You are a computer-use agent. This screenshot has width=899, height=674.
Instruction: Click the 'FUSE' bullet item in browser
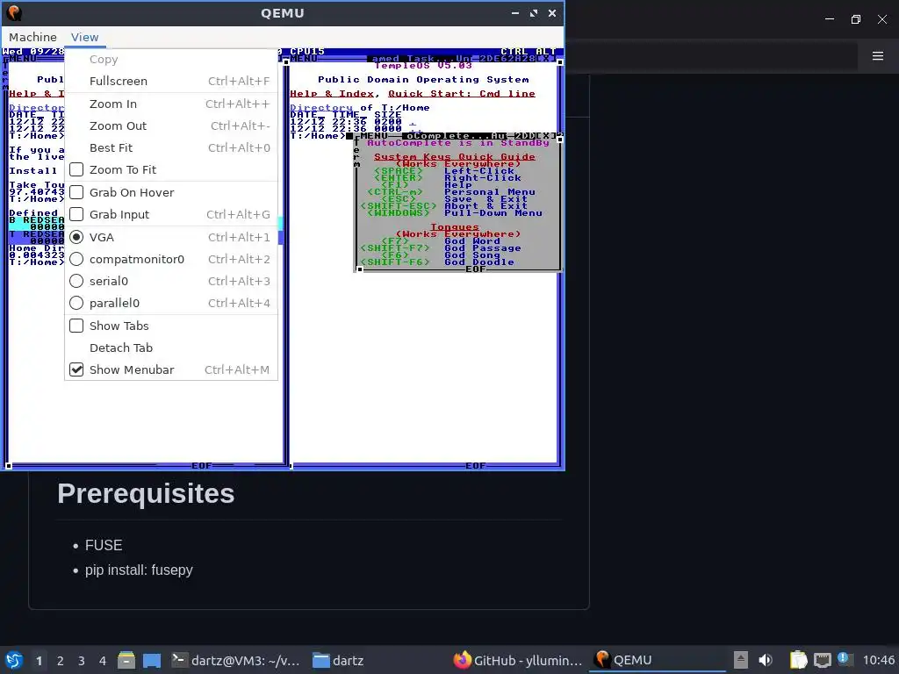click(x=104, y=545)
